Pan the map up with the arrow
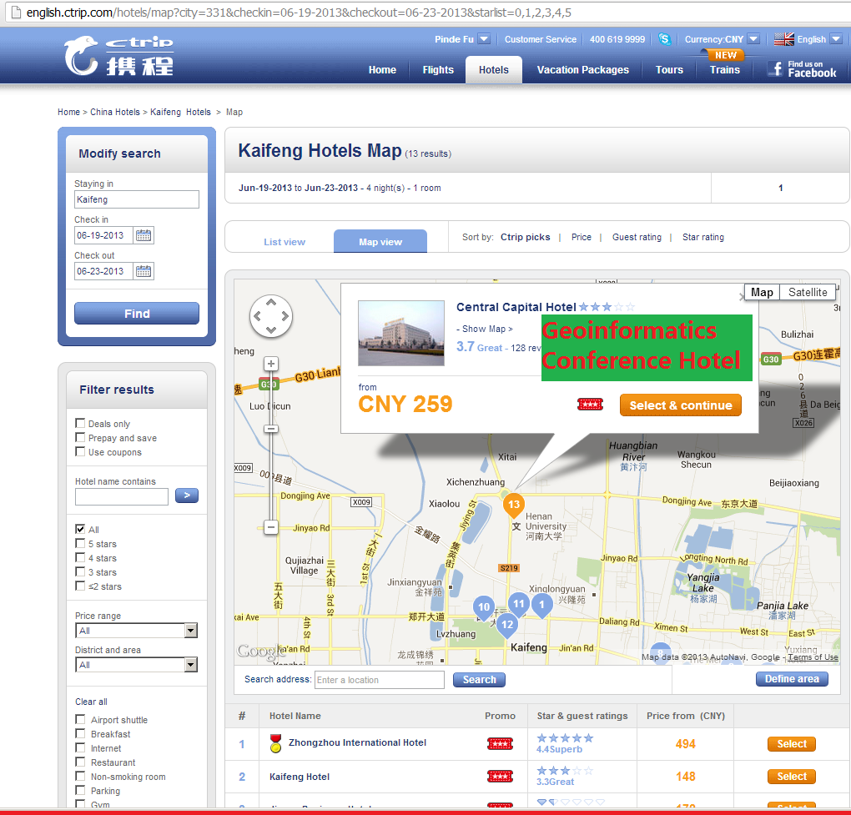851x815 pixels. 271,302
